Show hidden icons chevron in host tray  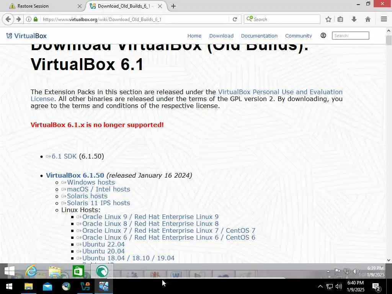(320, 286)
